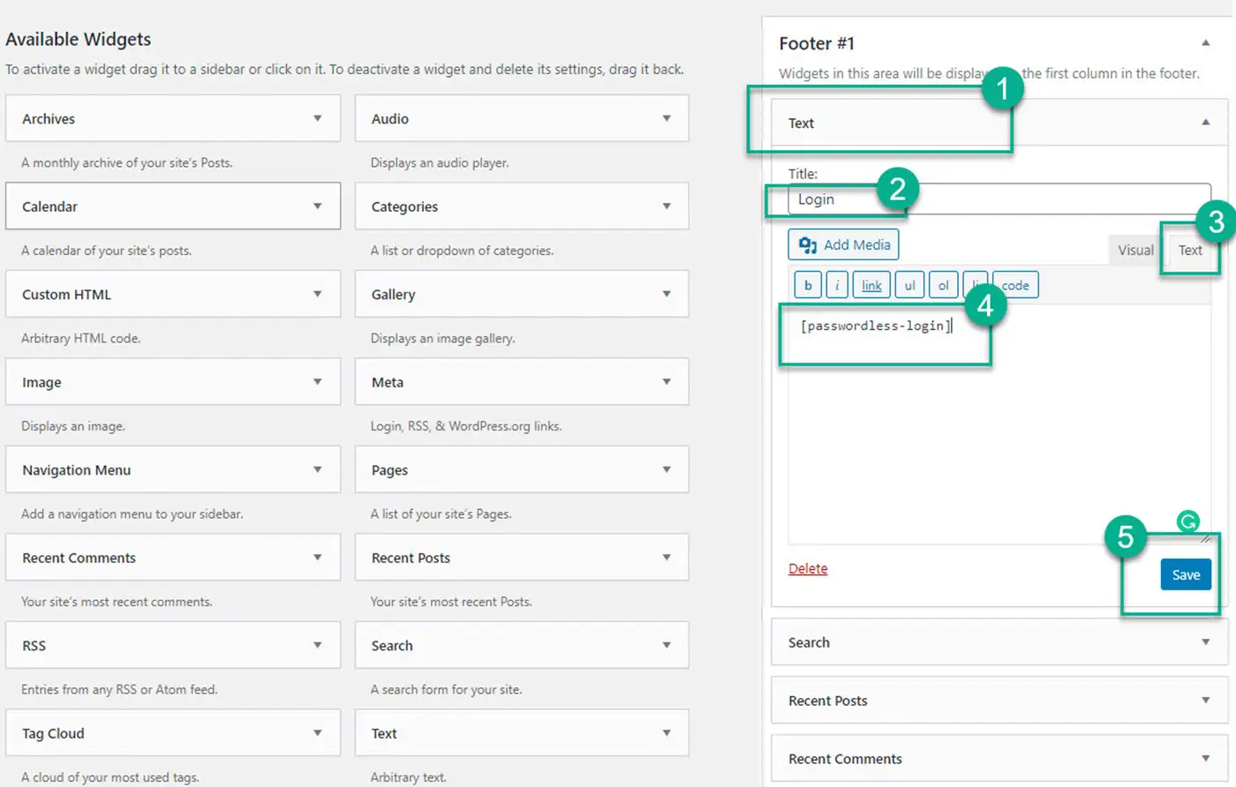Click the unordered list icon
This screenshot has height=787, width=1236.
coord(908,284)
